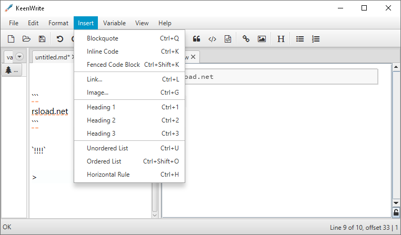Open a file using the folder icon
Image resolution: width=401 pixels, height=235 pixels.
click(26, 39)
